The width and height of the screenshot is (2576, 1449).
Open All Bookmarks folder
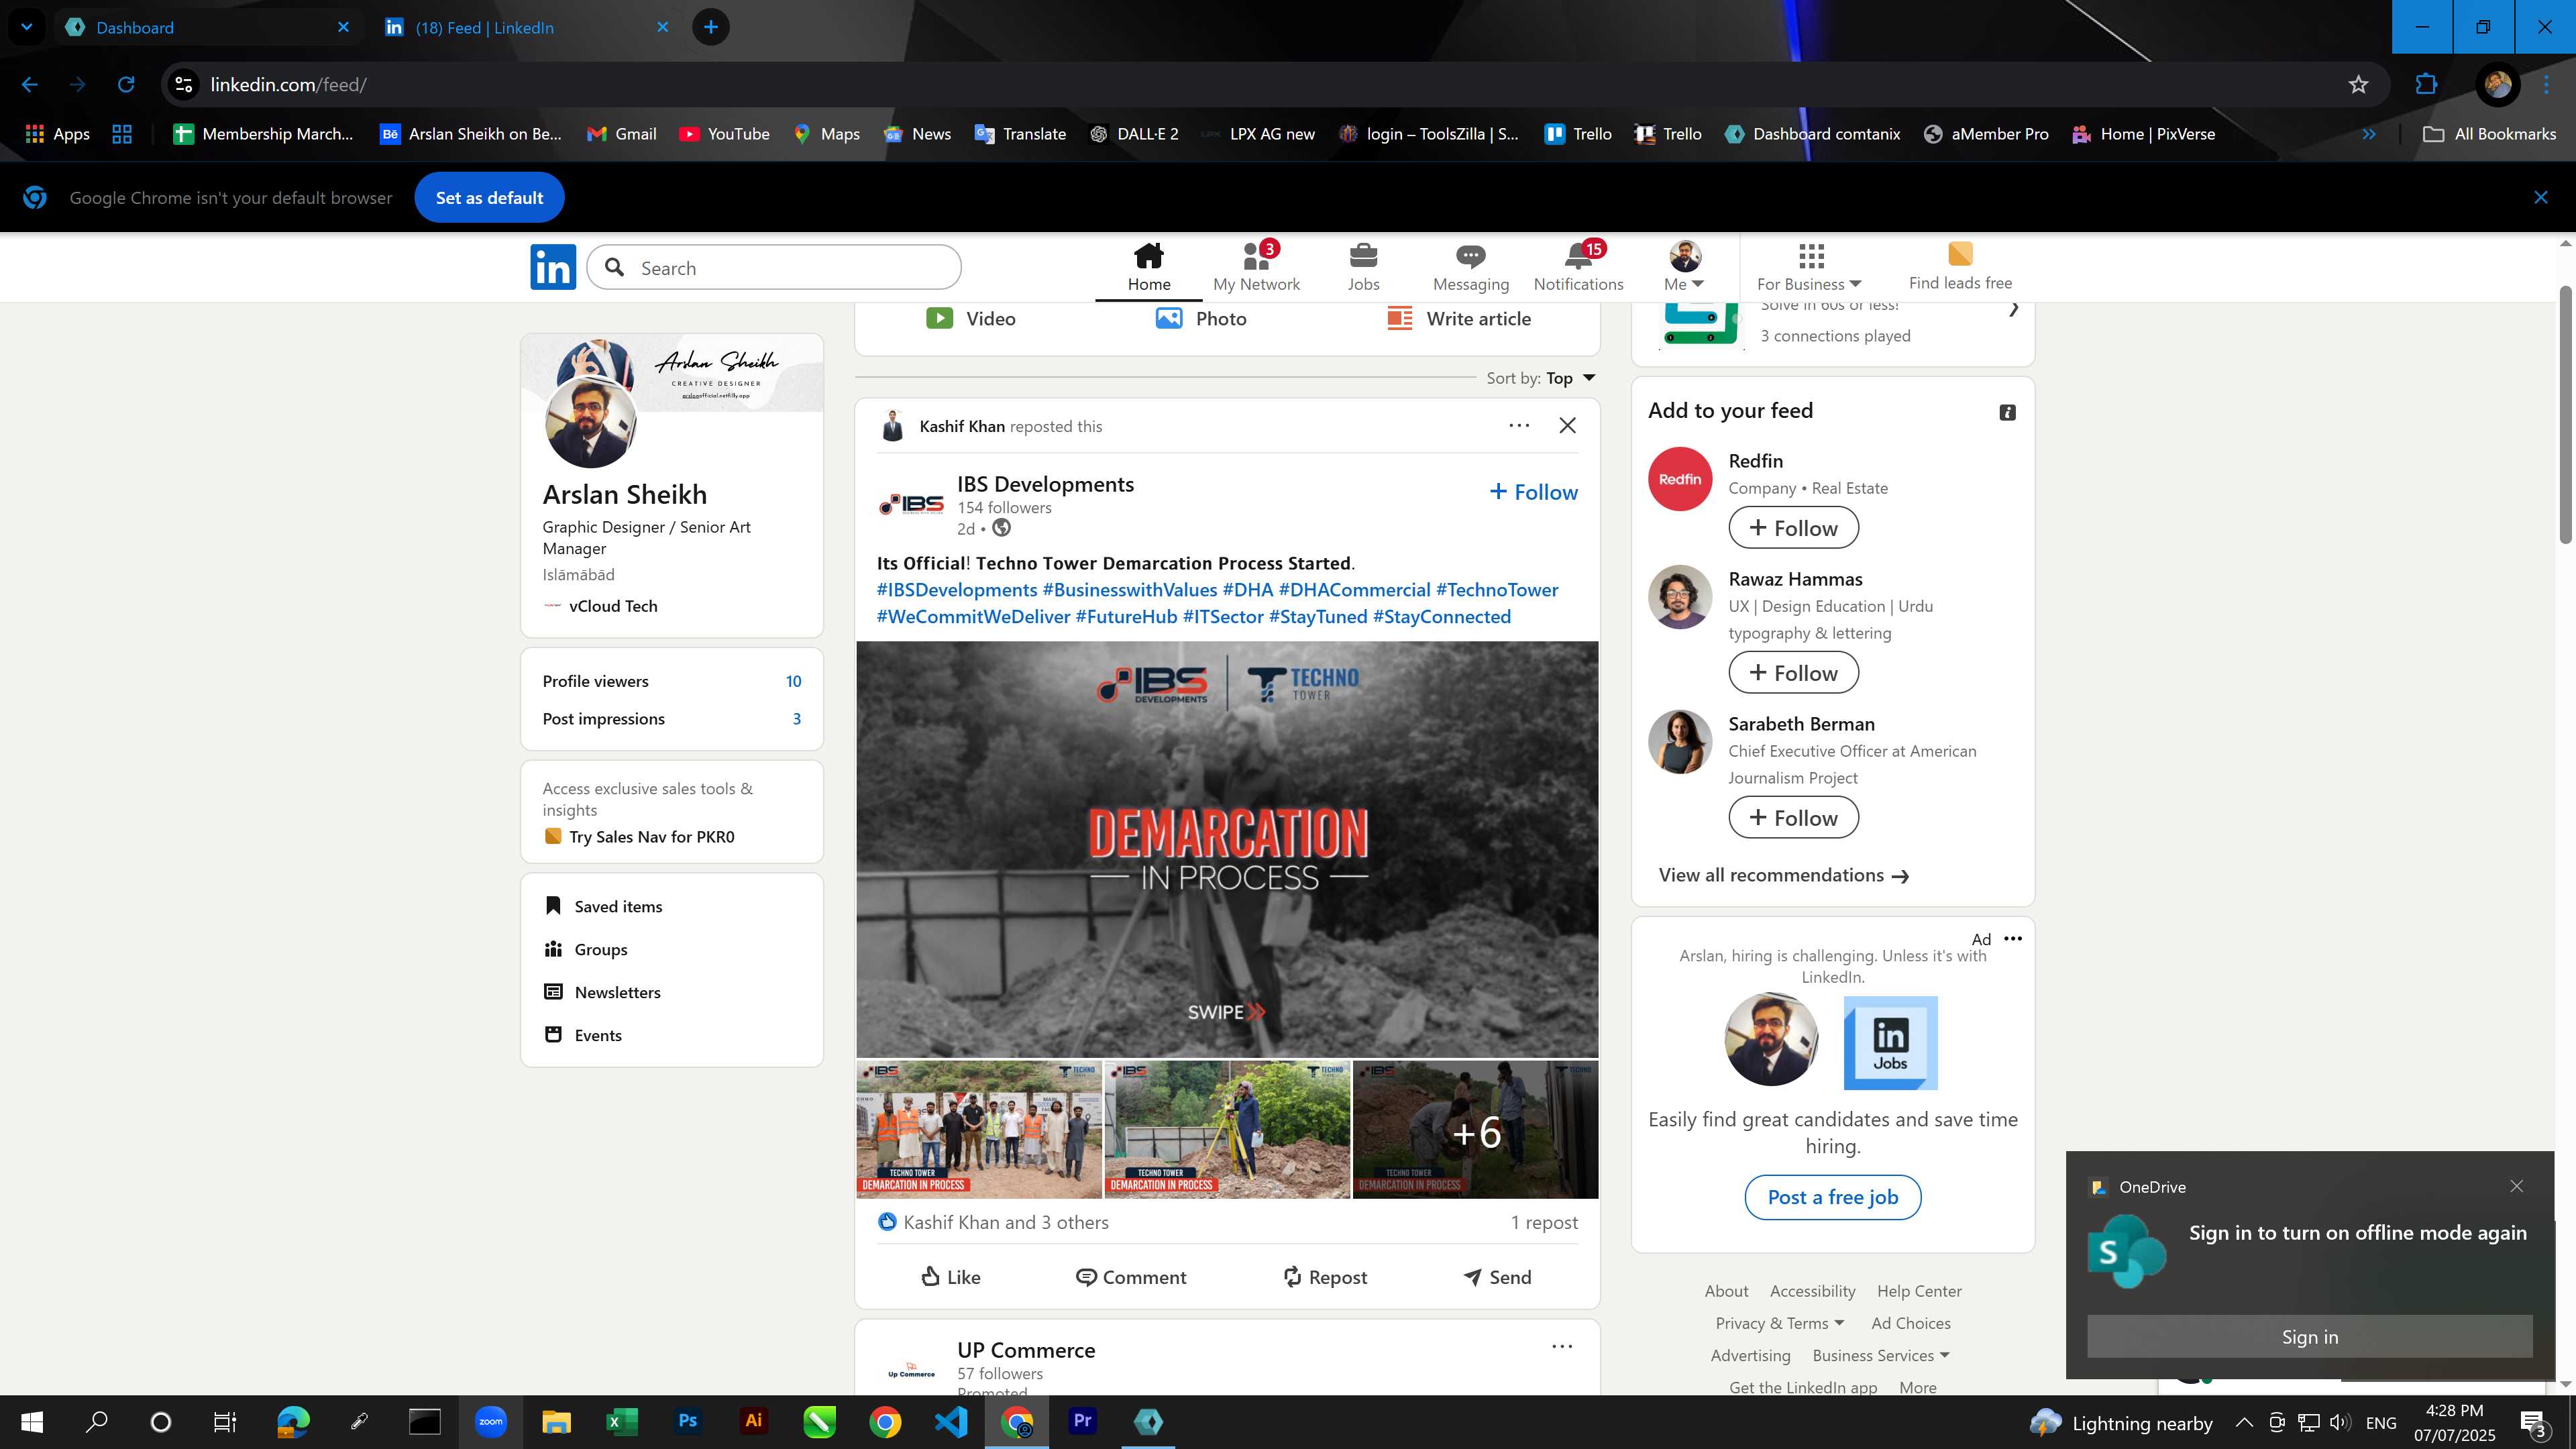(x=2489, y=134)
